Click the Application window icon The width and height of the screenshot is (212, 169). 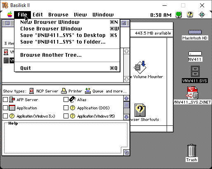pos(12,108)
